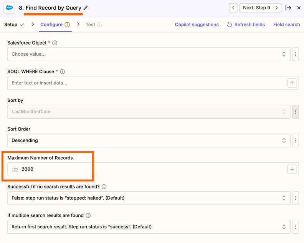Show info for multiple search results field
The height and width of the screenshot is (243, 304).
point(88,215)
